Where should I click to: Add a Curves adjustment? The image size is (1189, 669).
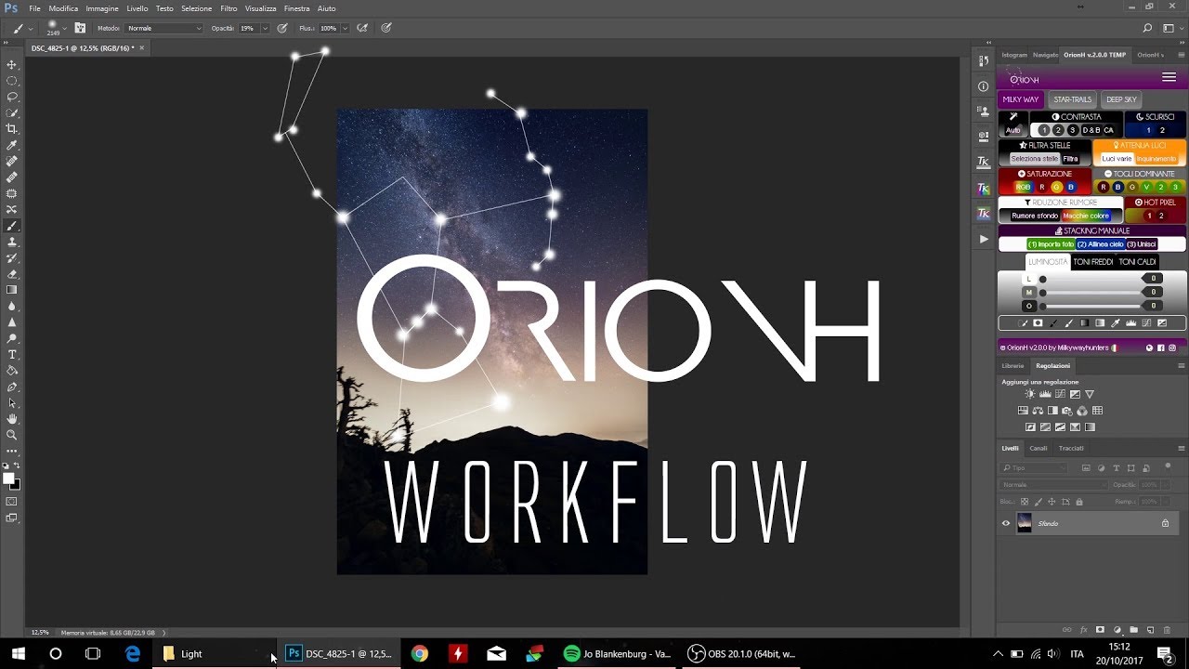click(1059, 394)
